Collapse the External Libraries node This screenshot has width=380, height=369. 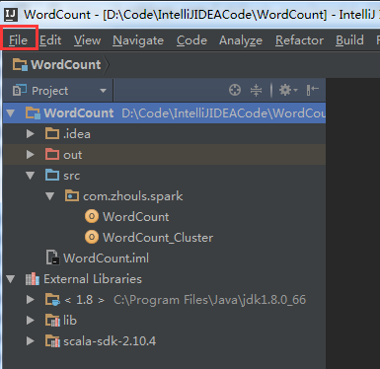click(11, 279)
